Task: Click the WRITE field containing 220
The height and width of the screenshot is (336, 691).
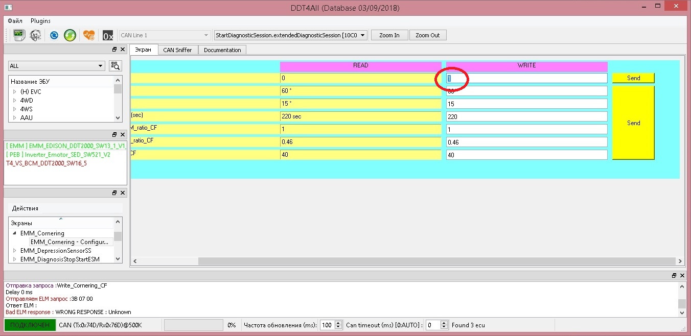Action: pos(526,116)
